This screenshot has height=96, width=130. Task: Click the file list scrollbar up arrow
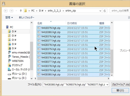click(x=112, y=23)
